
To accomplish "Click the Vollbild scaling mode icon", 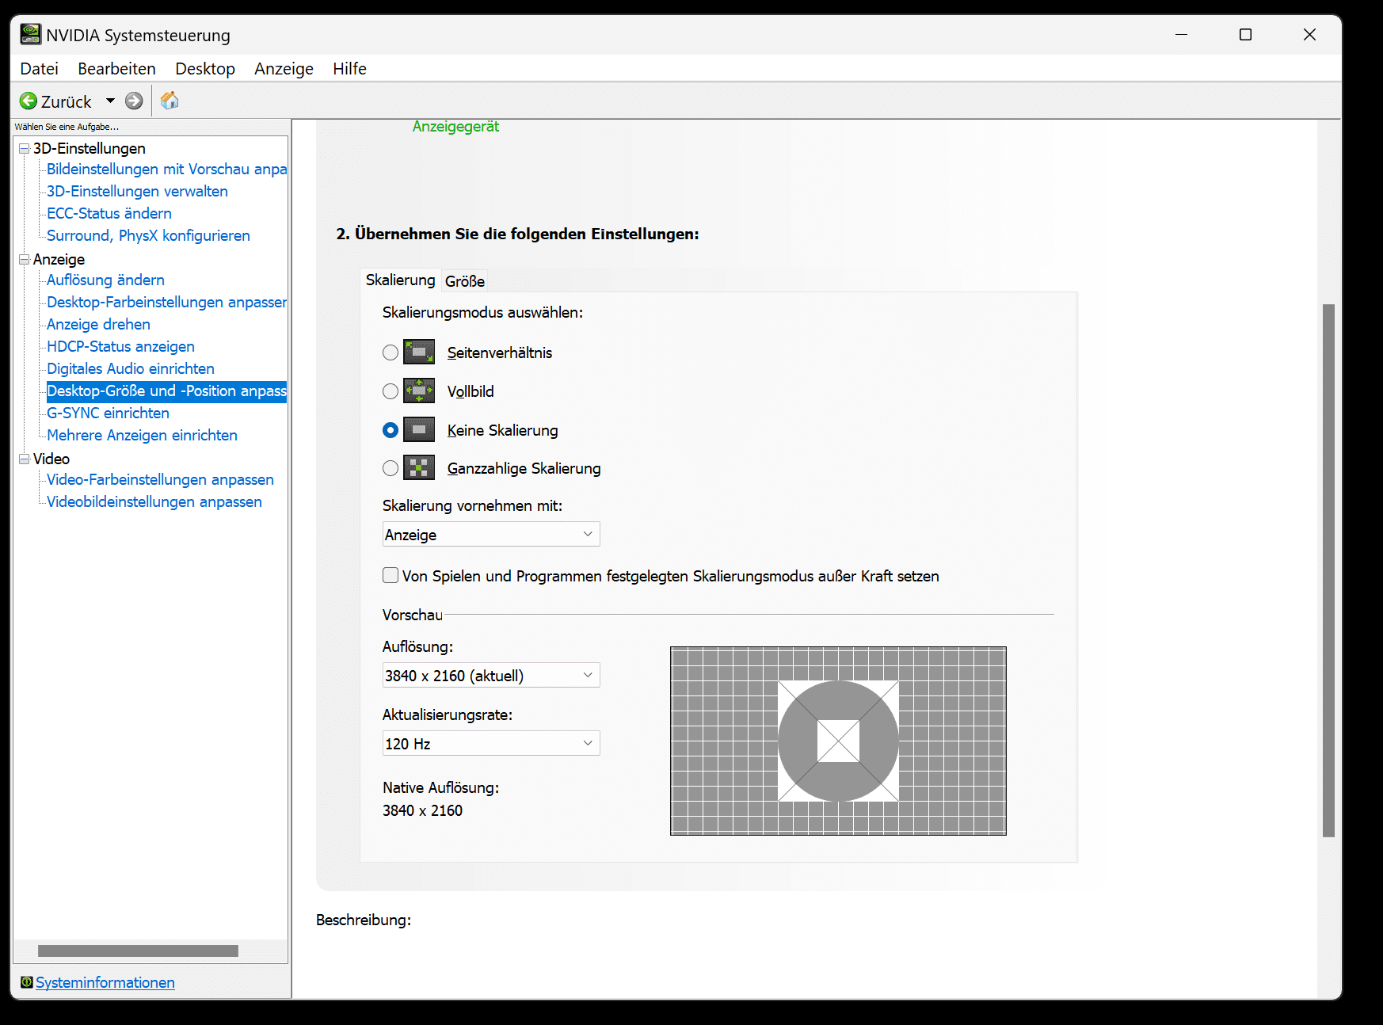I will (419, 391).
